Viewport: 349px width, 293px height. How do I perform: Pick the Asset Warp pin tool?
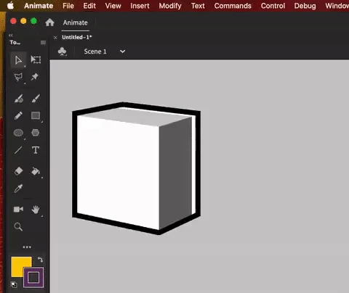[x=35, y=77]
